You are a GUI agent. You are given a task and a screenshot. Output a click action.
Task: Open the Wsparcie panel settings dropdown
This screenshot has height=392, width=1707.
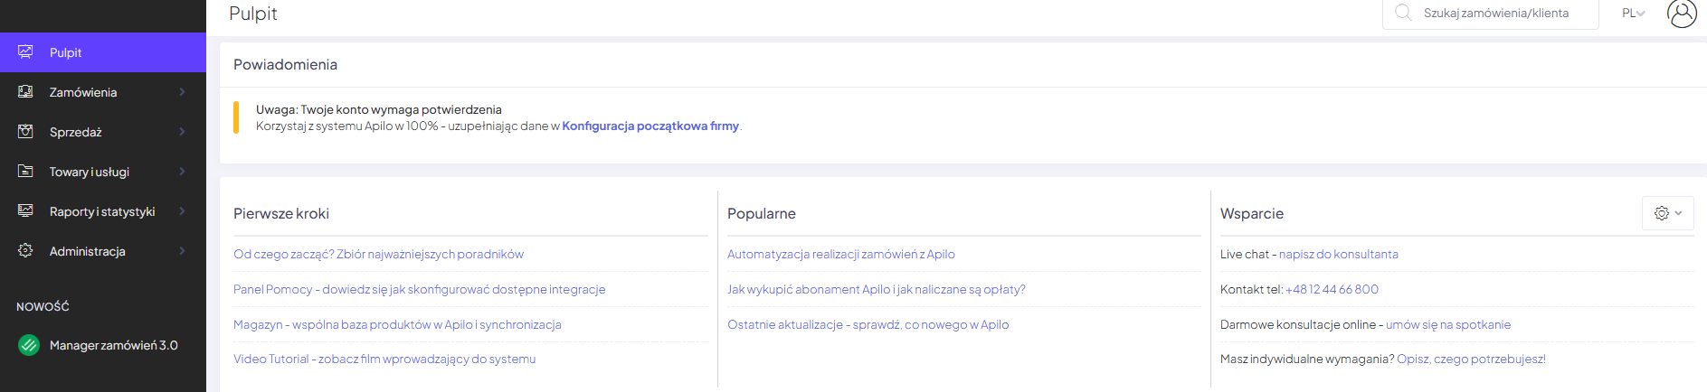[1667, 213]
